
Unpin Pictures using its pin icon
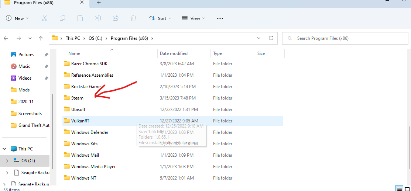point(46,55)
